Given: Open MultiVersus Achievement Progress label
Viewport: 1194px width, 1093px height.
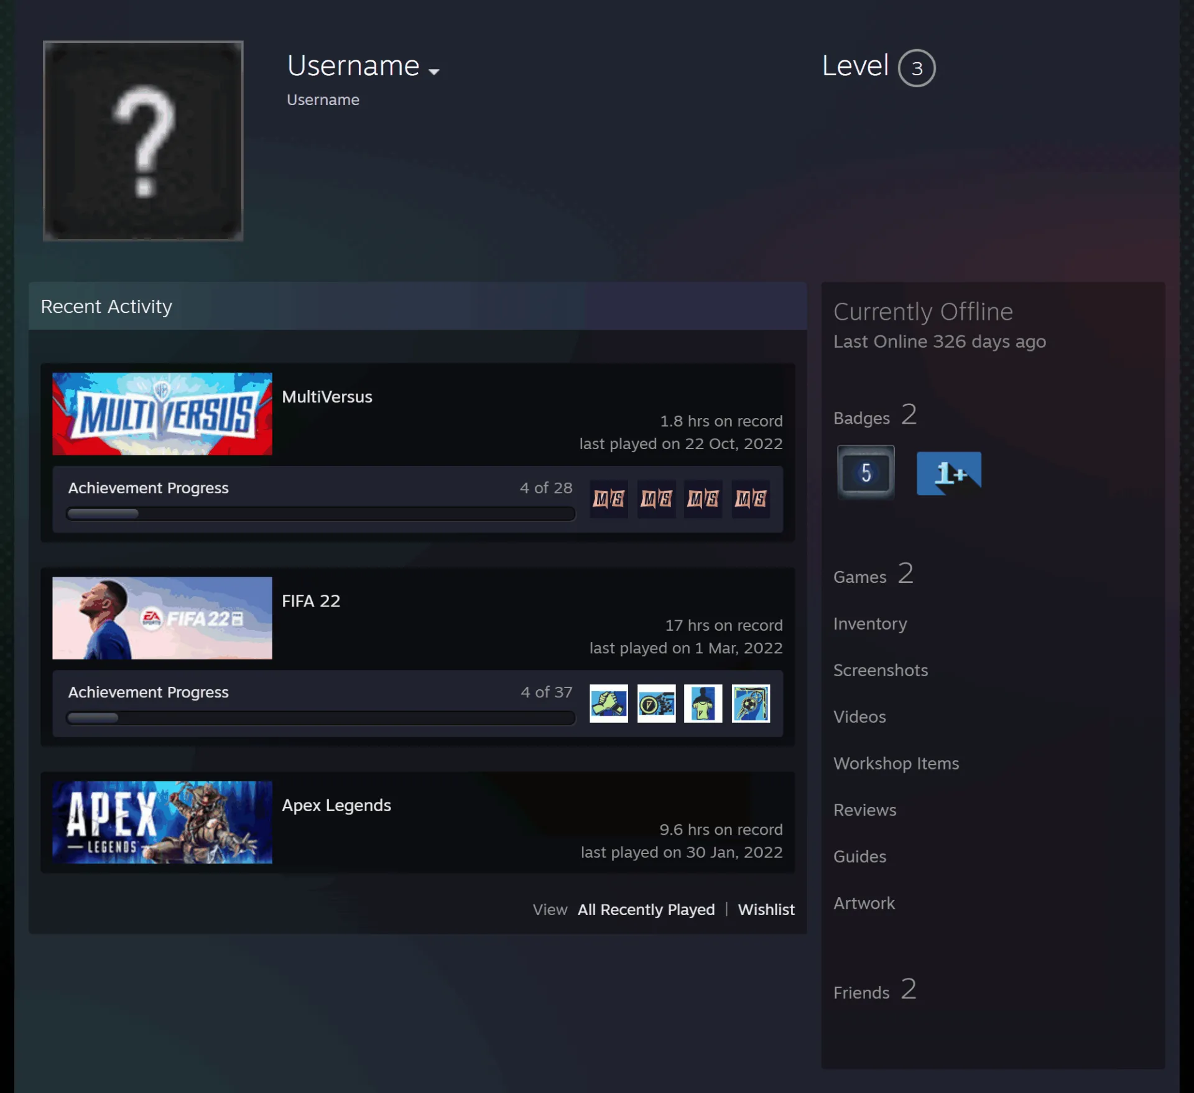Looking at the screenshot, I should [x=148, y=488].
